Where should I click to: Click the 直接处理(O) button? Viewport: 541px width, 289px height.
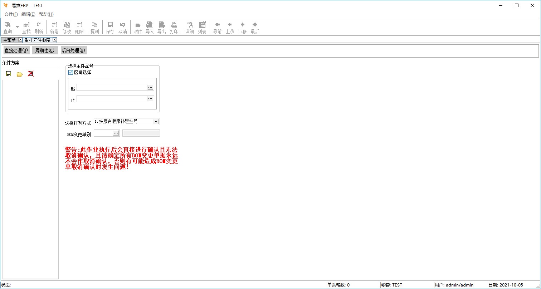[16, 50]
